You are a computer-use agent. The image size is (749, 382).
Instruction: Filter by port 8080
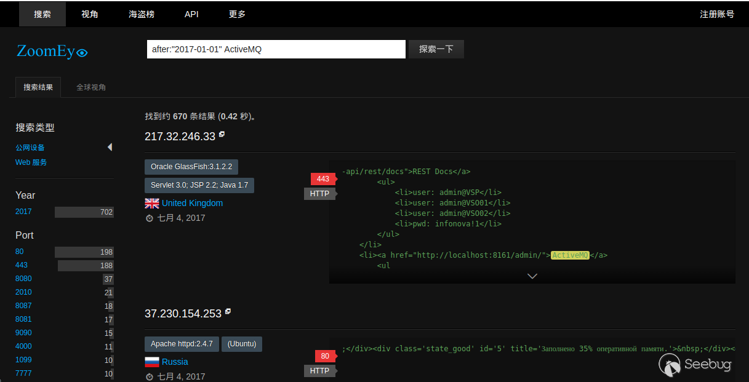click(23, 279)
